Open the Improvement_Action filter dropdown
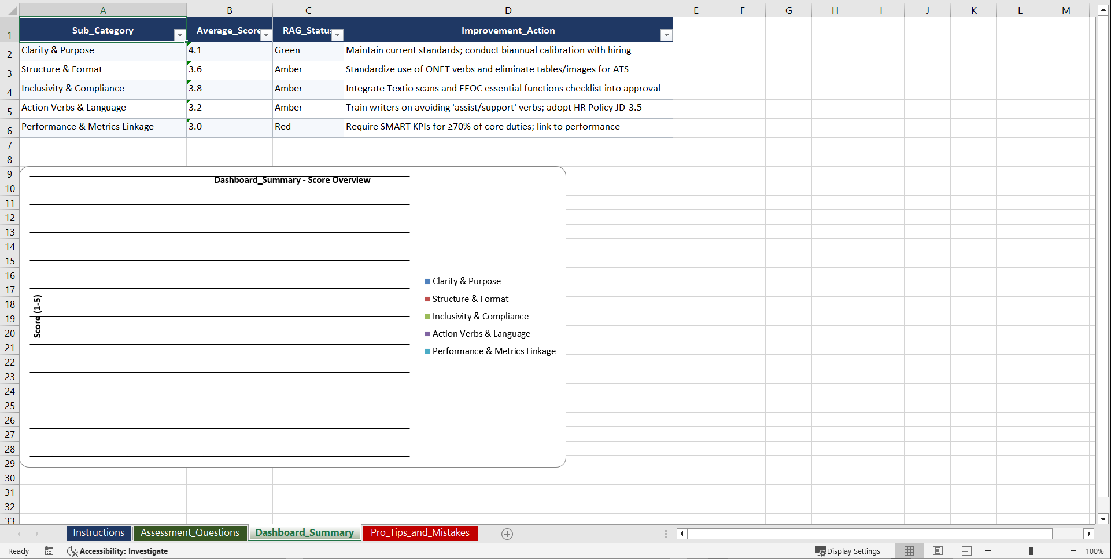Image resolution: width=1111 pixels, height=559 pixels. coord(666,35)
